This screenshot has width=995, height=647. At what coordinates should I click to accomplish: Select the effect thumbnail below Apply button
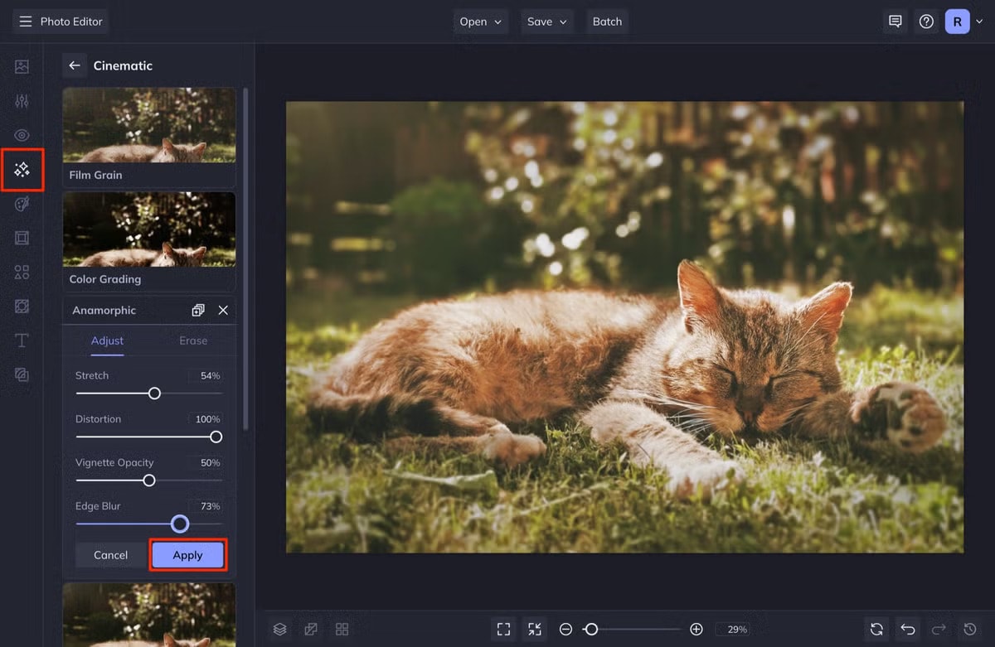coord(149,614)
